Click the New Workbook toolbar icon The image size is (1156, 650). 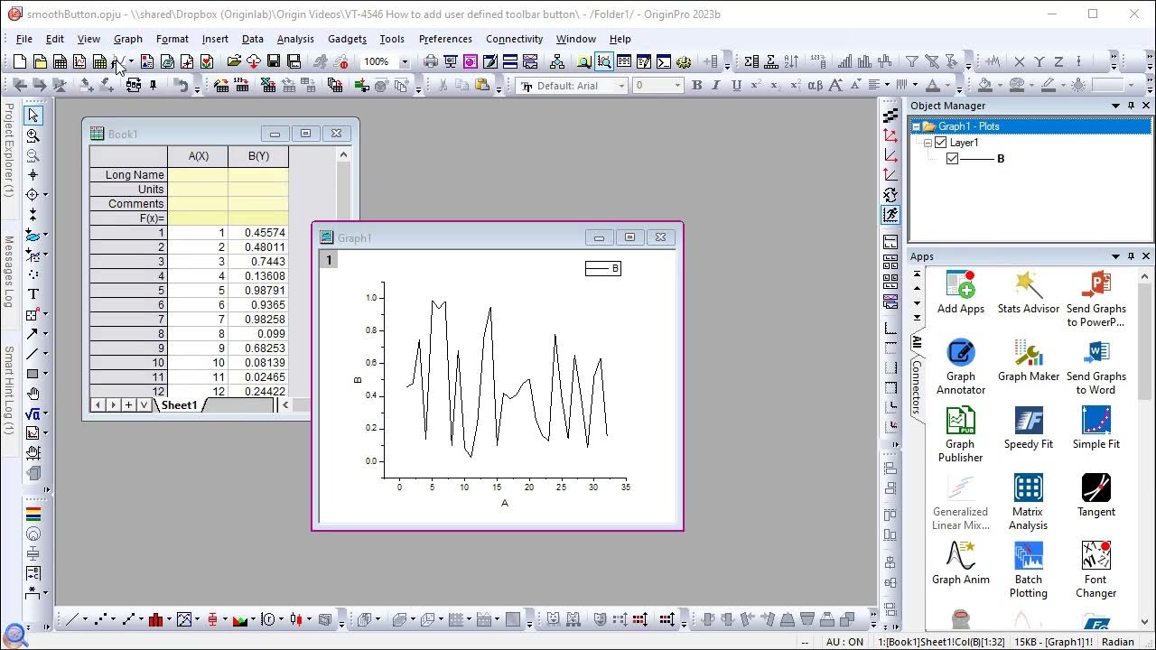click(60, 61)
